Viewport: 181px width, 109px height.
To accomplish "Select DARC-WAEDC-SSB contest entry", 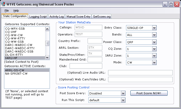I will click(25, 51).
